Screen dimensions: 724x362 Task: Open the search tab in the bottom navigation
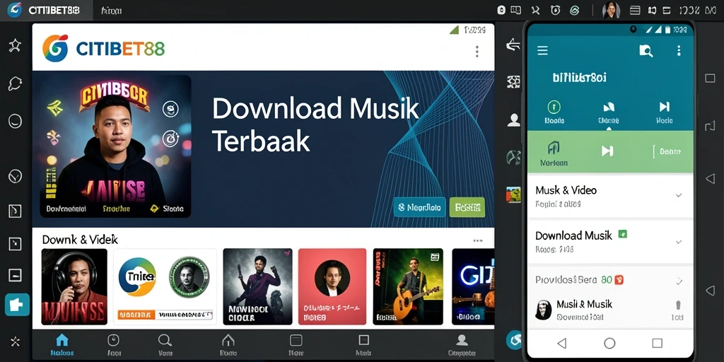165,346
